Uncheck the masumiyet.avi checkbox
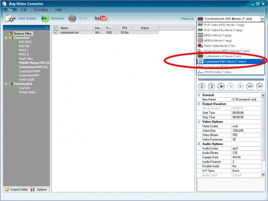Screen dimensions: 268x201 [56, 32]
